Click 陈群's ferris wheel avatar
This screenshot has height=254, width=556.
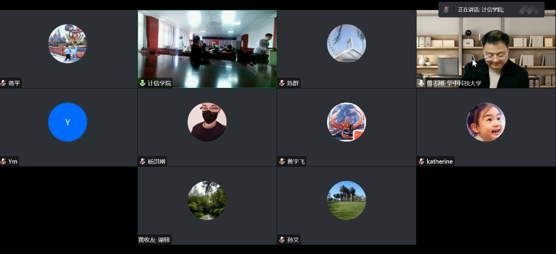(346, 44)
